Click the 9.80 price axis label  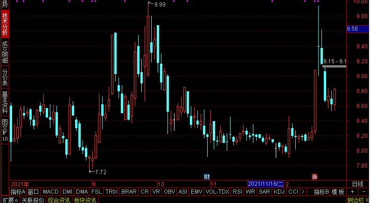point(362,16)
